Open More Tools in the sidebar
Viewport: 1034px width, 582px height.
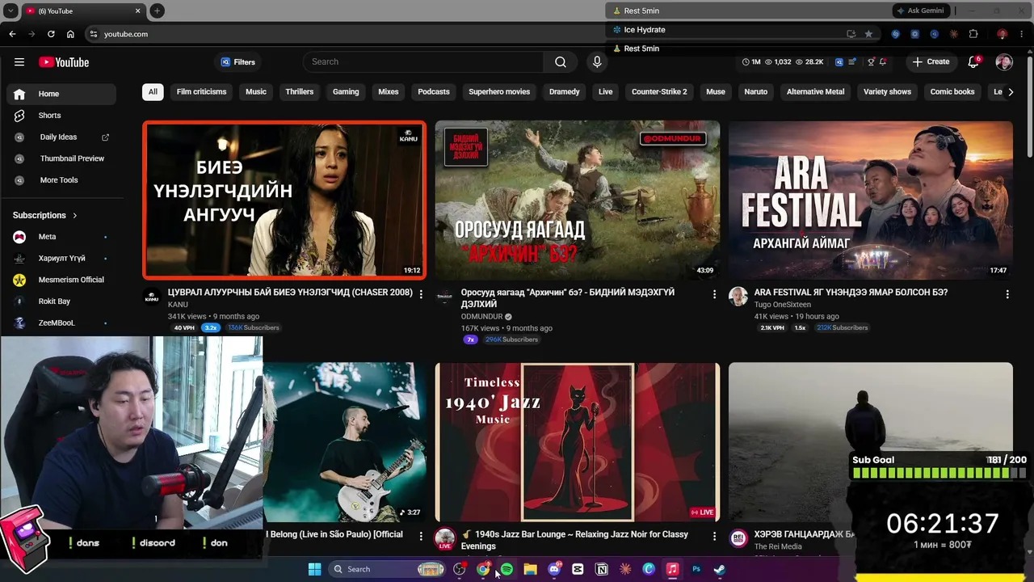point(61,180)
